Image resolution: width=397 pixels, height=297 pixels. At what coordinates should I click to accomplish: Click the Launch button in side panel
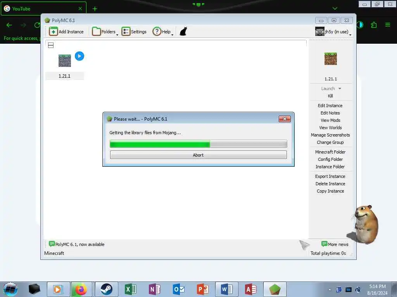[328, 89]
